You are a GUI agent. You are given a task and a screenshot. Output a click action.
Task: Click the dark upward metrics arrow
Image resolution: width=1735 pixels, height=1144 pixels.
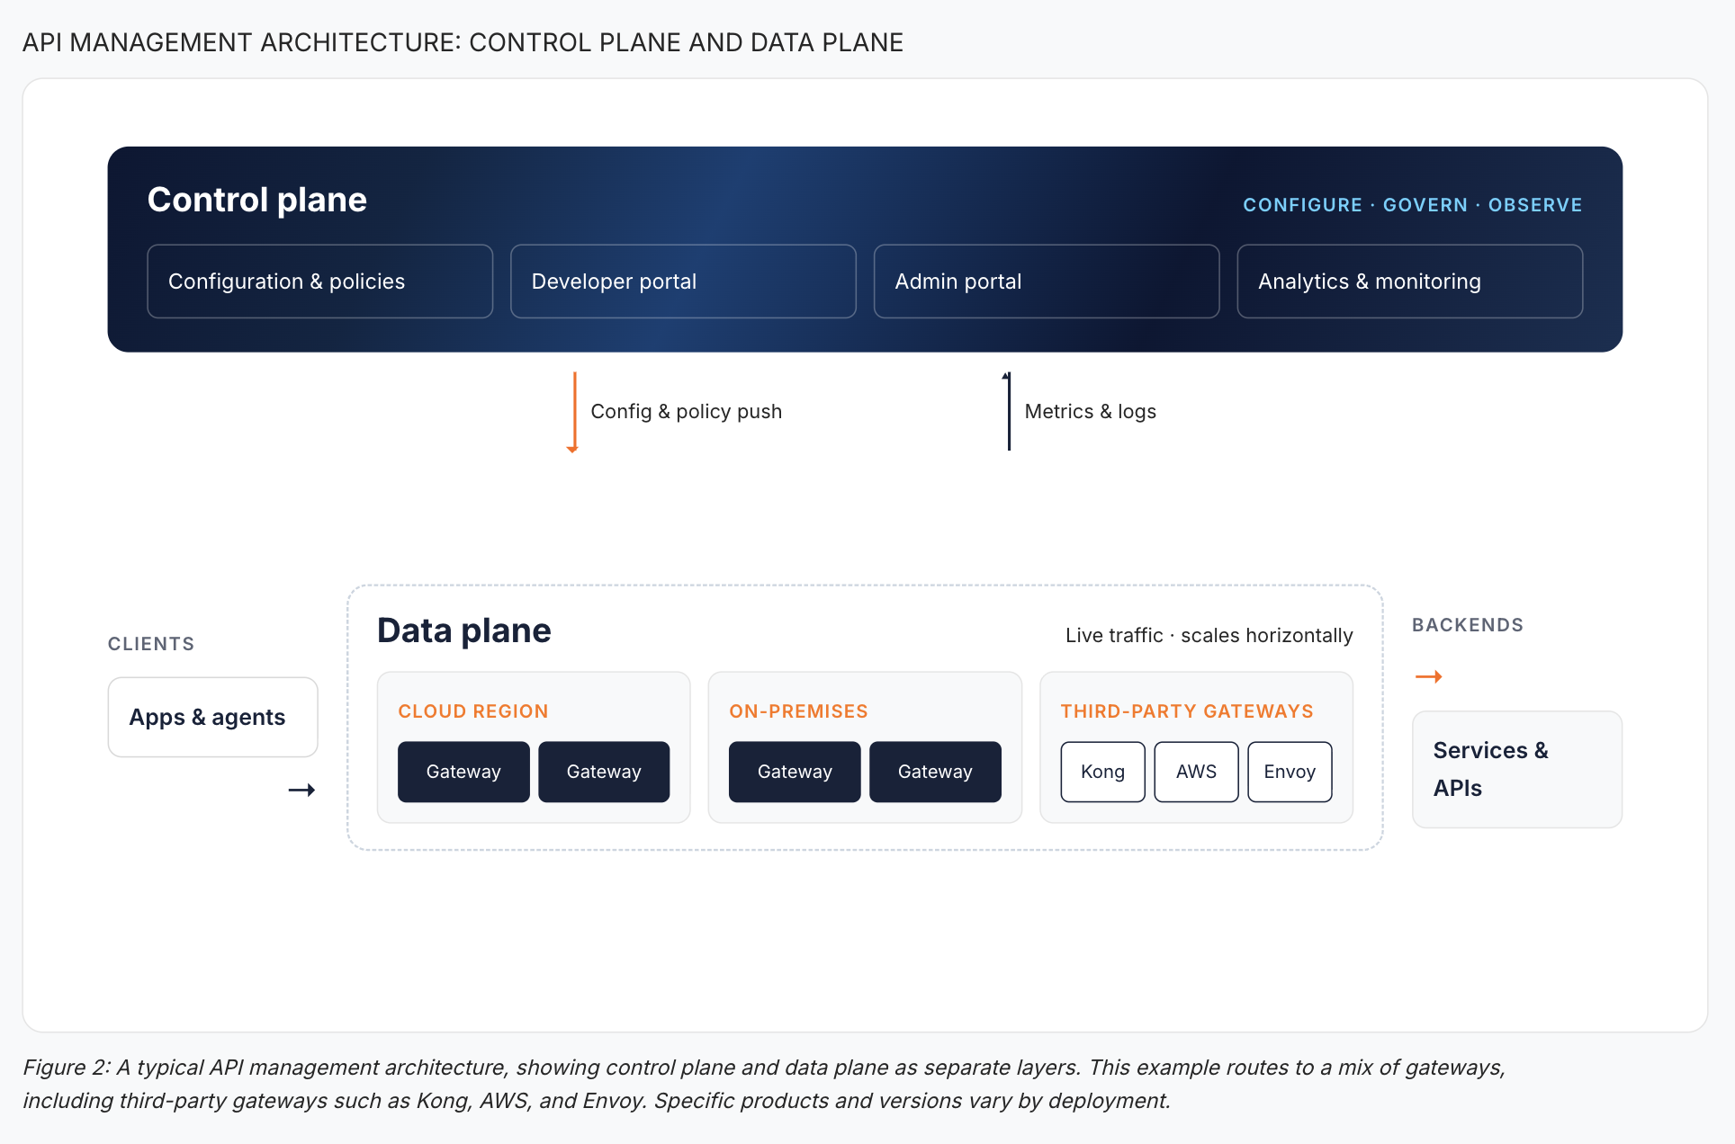click(x=1008, y=411)
